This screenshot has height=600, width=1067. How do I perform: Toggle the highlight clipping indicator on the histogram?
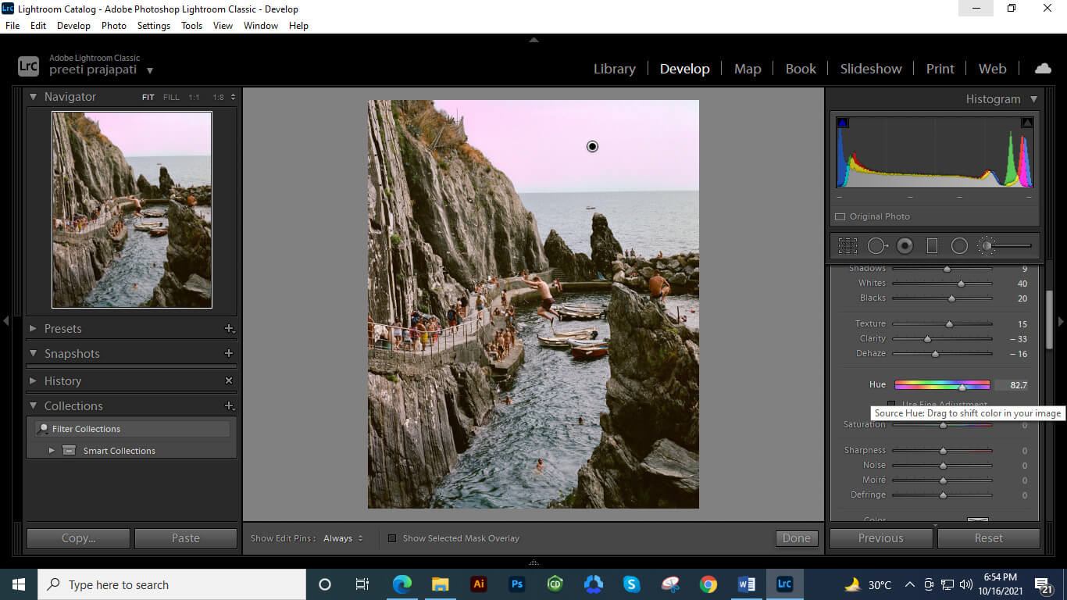[x=1027, y=122]
